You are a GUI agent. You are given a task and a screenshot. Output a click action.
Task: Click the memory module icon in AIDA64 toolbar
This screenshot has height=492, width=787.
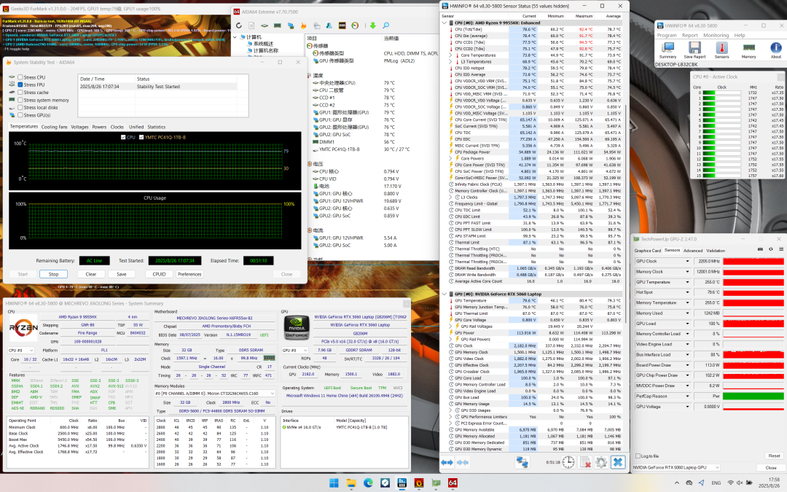pyautogui.click(x=278, y=26)
